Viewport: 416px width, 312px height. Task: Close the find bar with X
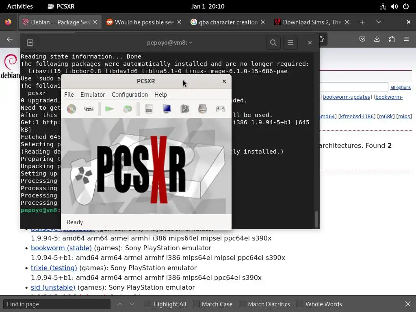[x=408, y=304]
